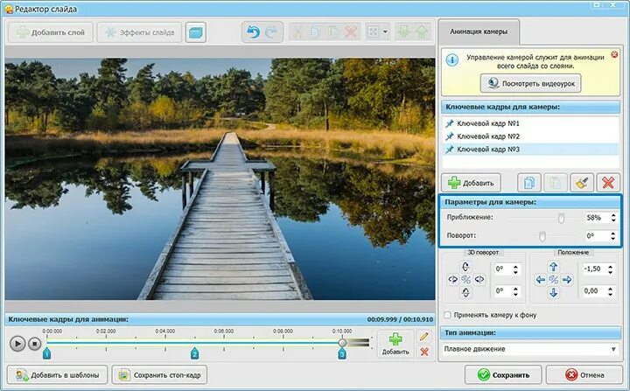The width and height of the screenshot is (630, 391).
Task: Open the 'Плавное движение' animation type dropdown
Action: (x=529, y=349)
